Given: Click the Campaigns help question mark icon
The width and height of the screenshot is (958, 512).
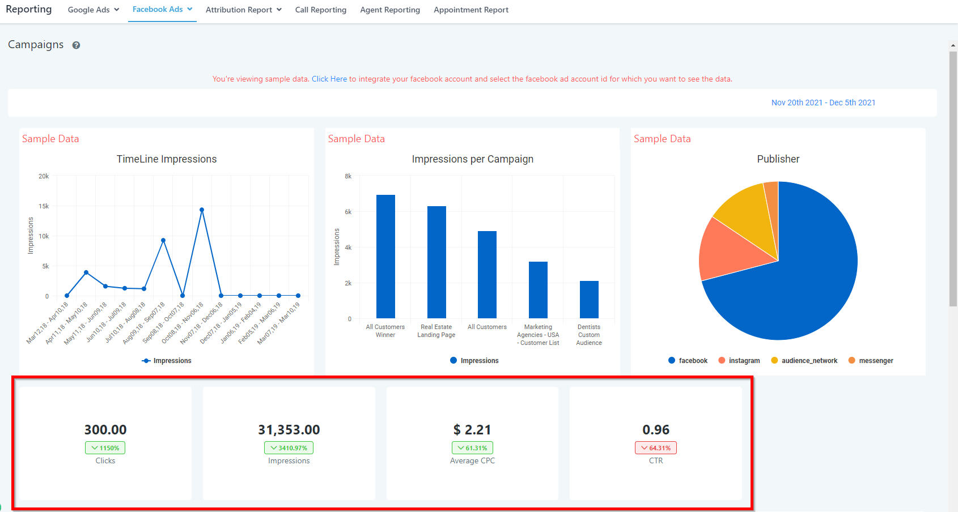Looking at the screenshot, I should pyautogui.click(x=76, y=45).
